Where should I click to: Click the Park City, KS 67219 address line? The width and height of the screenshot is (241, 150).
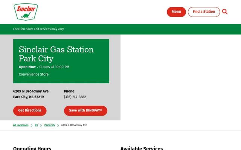click(29, 97)
